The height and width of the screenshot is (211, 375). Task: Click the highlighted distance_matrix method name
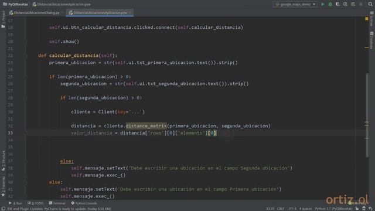[146, 126]
